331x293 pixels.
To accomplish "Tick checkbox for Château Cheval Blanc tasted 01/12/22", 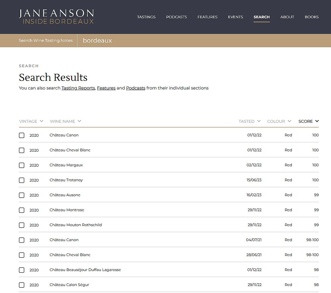I will [22, 150].
